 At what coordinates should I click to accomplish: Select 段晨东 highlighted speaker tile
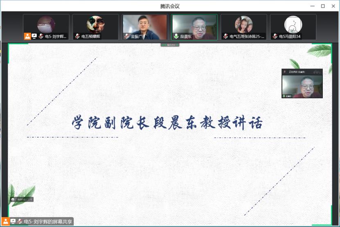point(194,25)
